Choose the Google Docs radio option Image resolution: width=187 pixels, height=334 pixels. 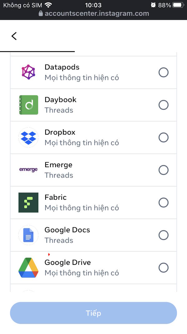[163, 235]
